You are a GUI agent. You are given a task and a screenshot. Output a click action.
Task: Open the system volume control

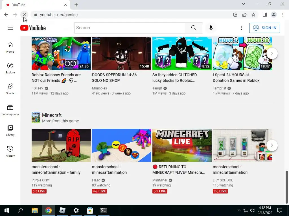252,210
